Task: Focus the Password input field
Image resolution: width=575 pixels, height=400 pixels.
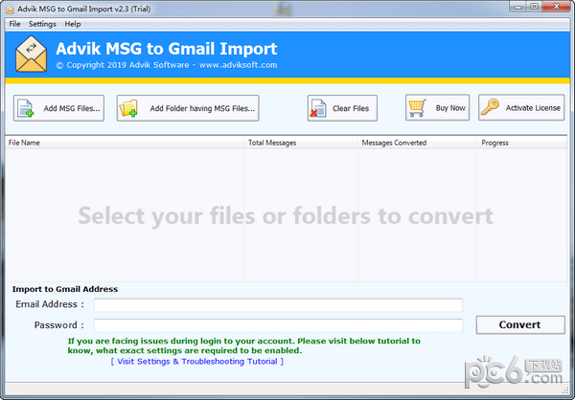Action: [278, 325]
